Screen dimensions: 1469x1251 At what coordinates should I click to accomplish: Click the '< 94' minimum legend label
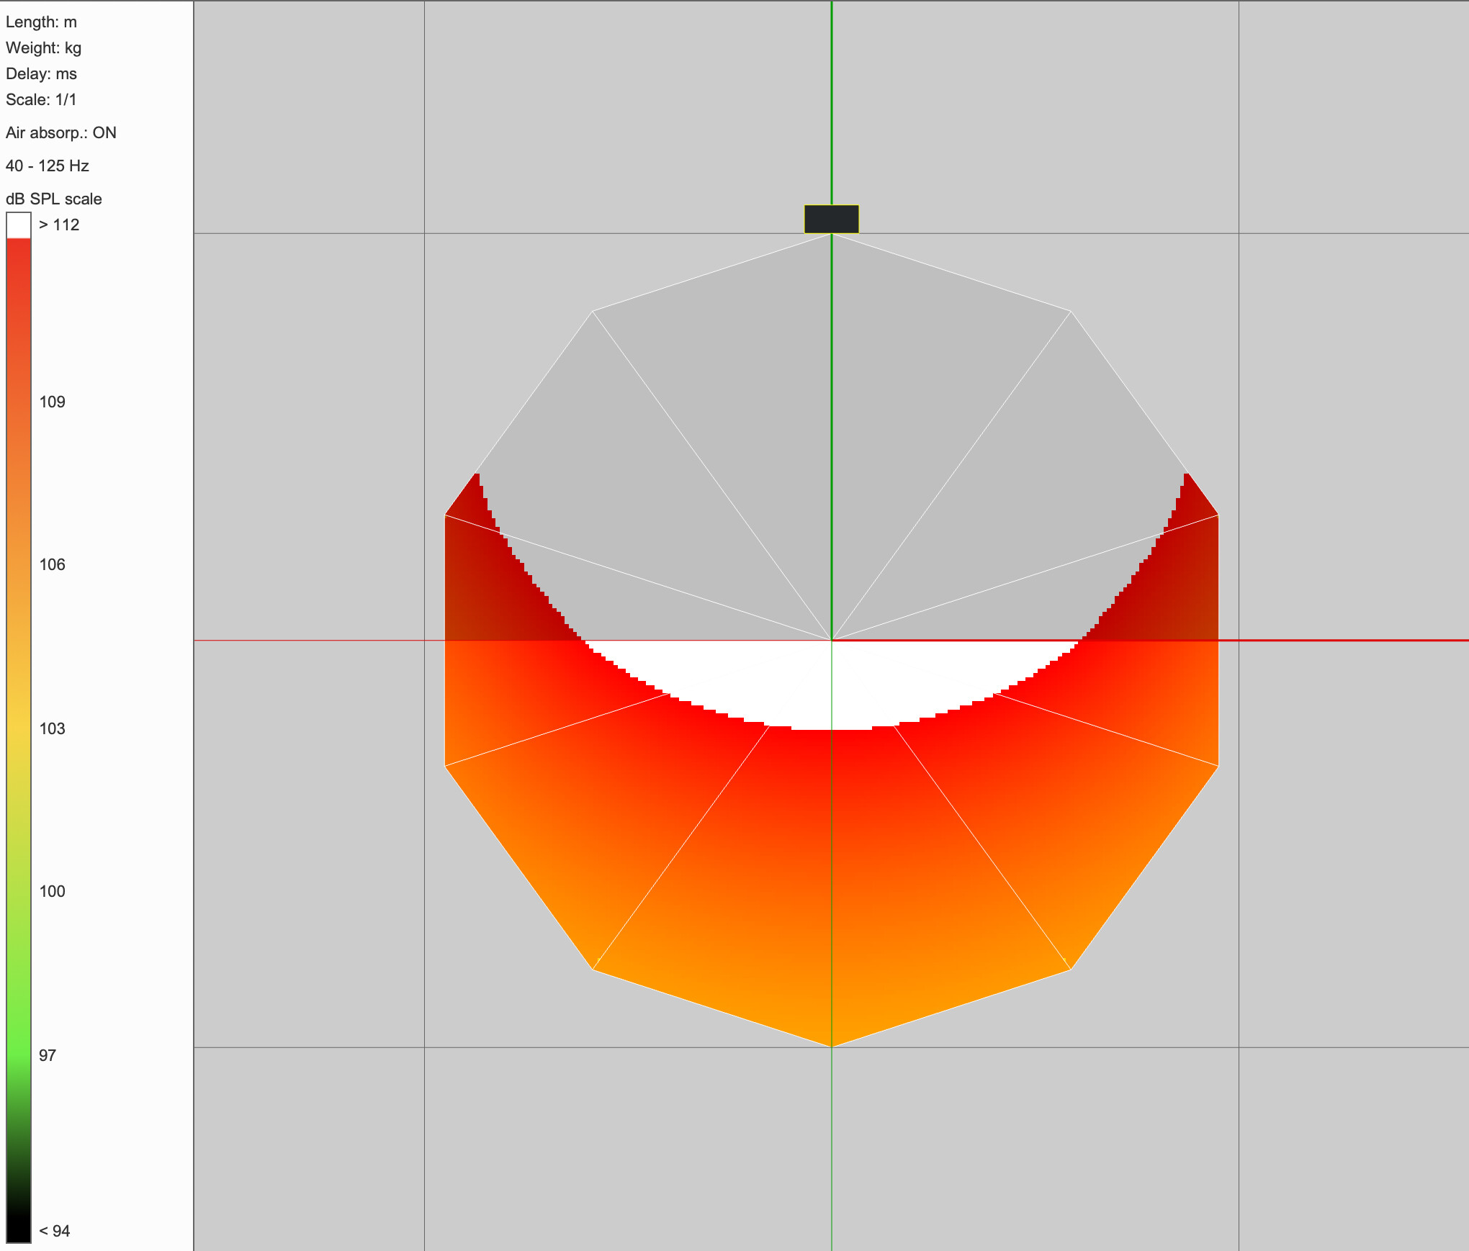(x=54, y=1231)
